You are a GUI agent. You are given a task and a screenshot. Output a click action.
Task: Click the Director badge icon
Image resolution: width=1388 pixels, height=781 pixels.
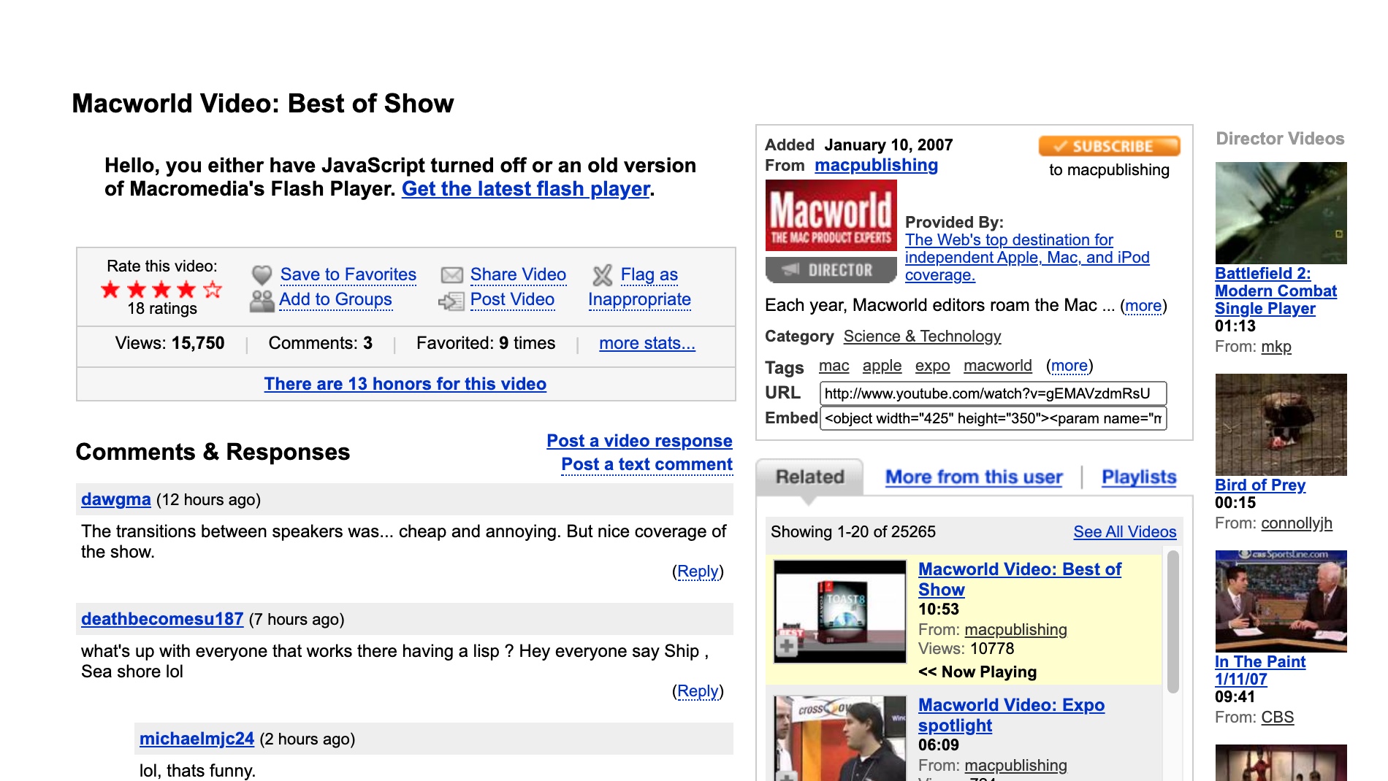[829, 269]
